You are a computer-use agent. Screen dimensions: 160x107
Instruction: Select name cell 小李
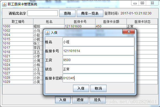tap(38, 56)
